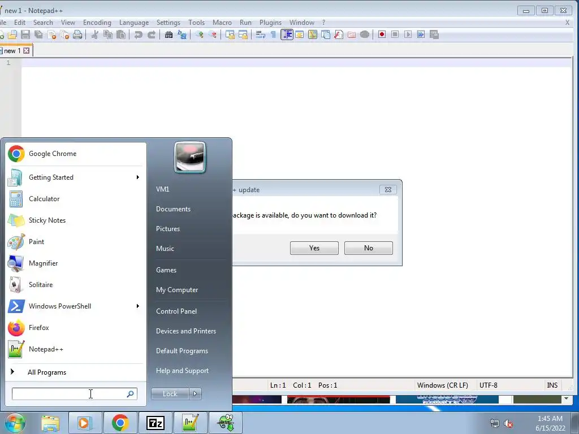The image size is (579, 434).
Task: Open the Macro menu
Action: coord(222,23)
